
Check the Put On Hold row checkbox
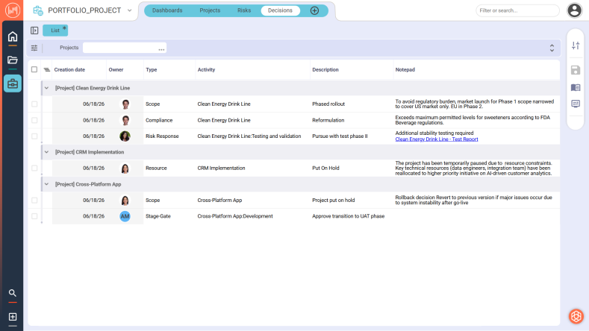point(34,168)
